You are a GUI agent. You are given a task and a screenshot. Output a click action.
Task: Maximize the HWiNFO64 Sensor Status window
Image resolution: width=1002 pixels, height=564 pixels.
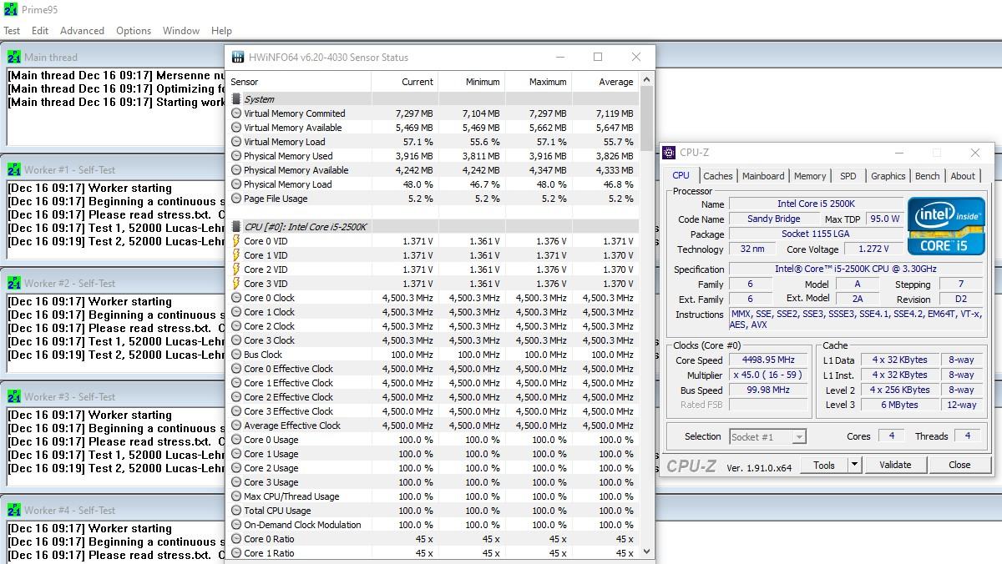pos(598,57)
